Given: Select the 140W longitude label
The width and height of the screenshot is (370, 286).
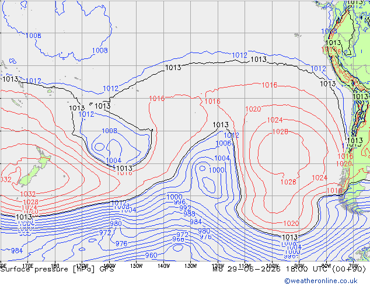Looking at the screenshot, I should (163, 266).
